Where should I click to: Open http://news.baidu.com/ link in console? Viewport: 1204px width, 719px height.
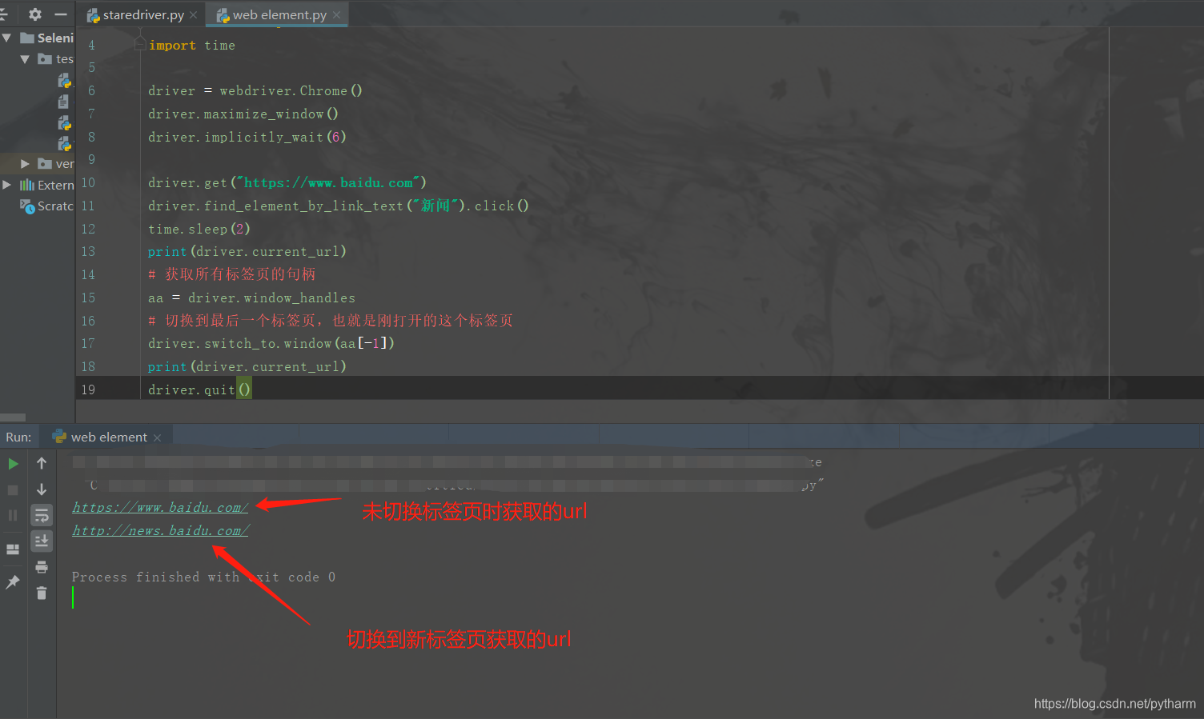160,530
